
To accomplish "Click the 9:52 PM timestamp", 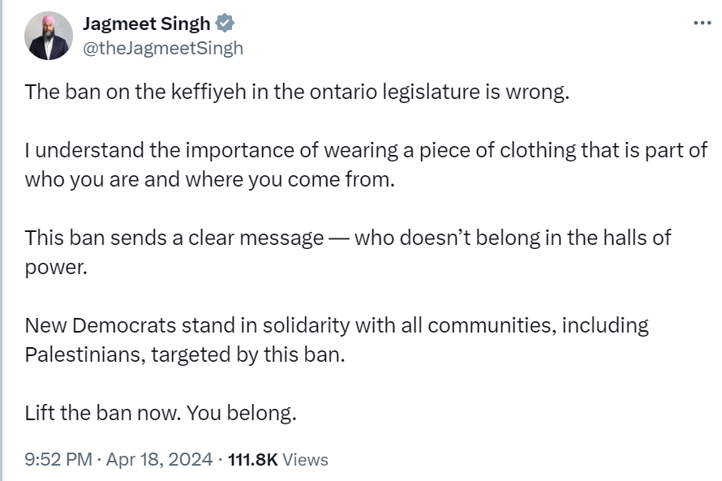I will click(58, 459).
